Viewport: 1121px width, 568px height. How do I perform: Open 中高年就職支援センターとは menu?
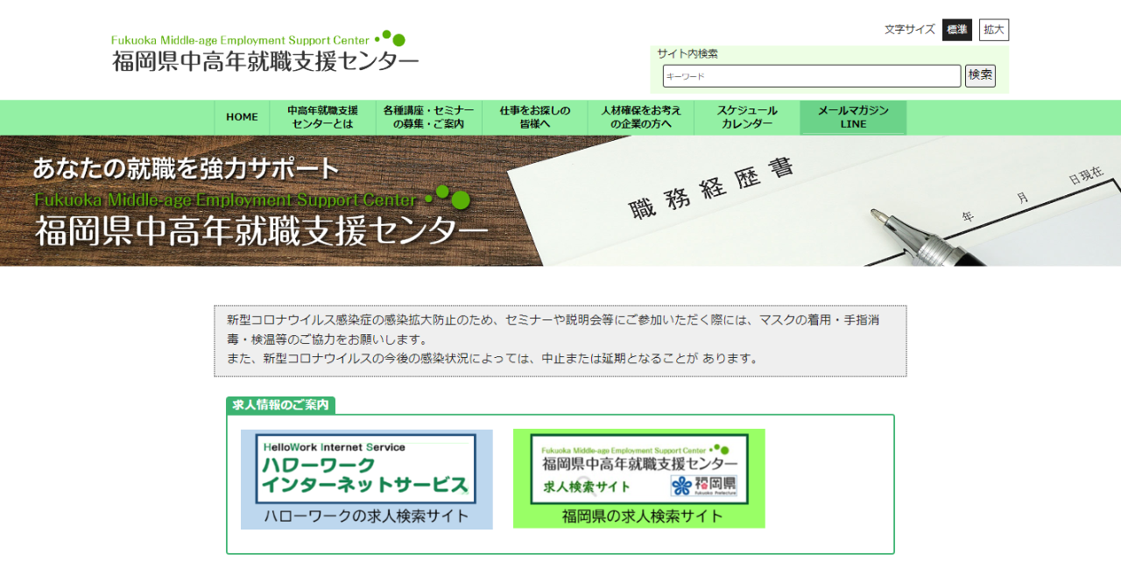[323, 117]
